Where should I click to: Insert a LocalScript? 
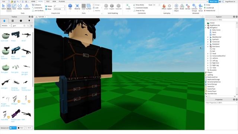209,8
